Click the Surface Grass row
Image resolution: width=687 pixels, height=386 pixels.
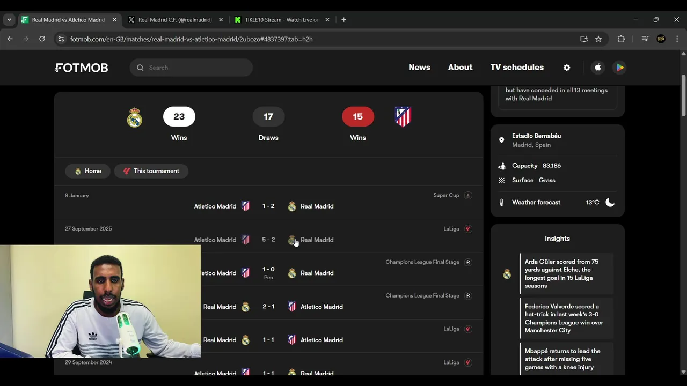click(558, 181)
